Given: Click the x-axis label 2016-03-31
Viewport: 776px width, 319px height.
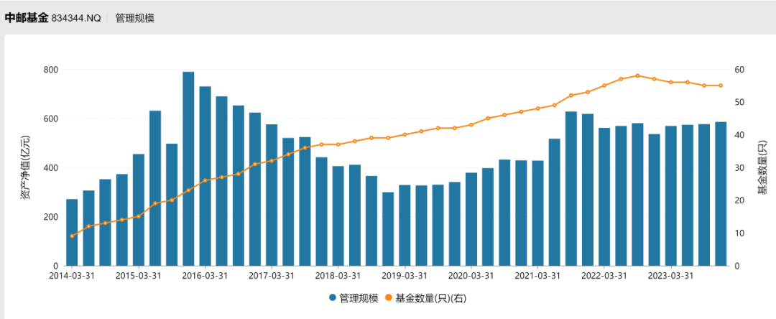Looking at the screenshot, I should coord(205,275).
